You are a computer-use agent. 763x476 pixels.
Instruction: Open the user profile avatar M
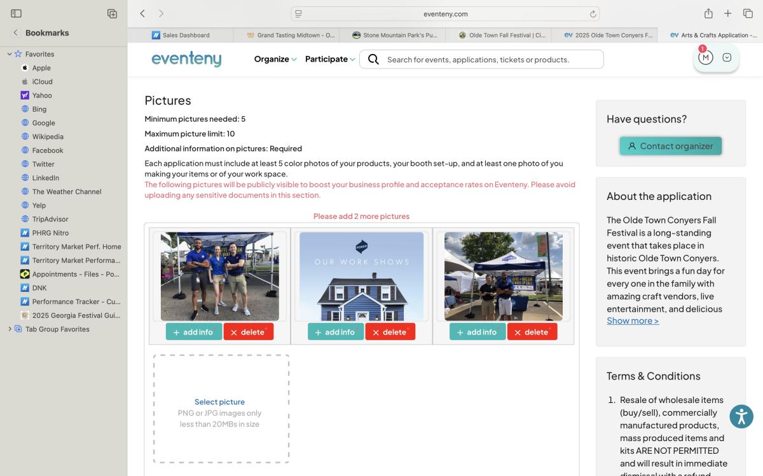[705, 58]
